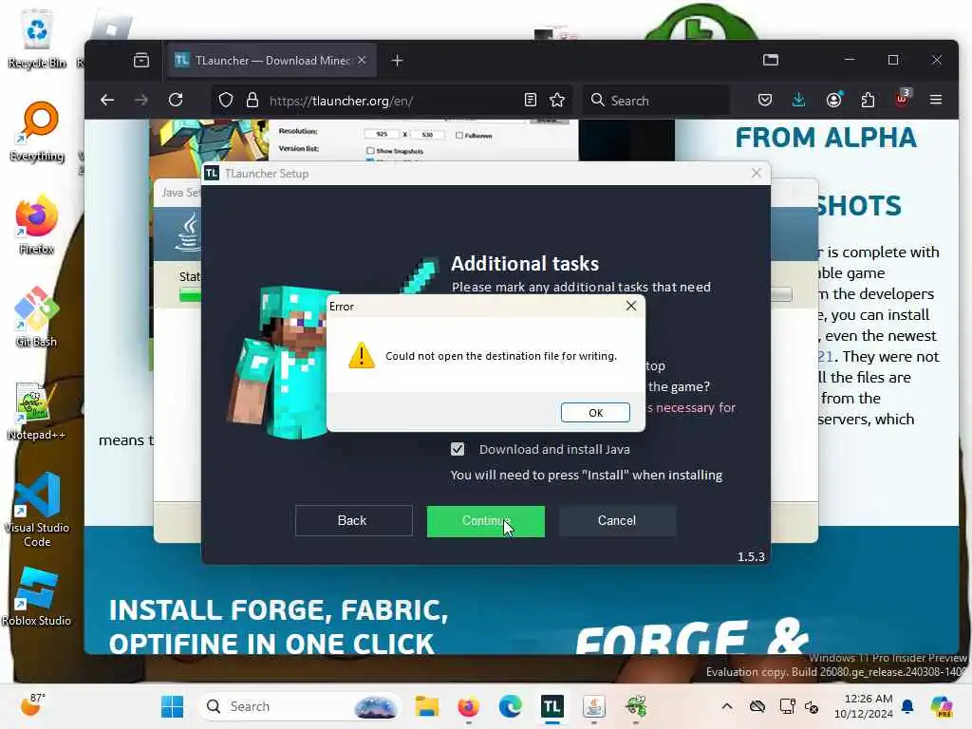Click Cancel in TLauncher Setup
Image resolution: width=972 pixels, height=729 pixels.
(x=617, y=521)
